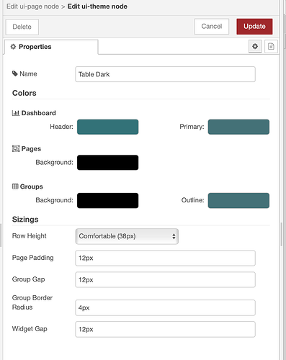Viewport: 286px width, 360px height.
Task: Click the Update button
Action: 254,27
